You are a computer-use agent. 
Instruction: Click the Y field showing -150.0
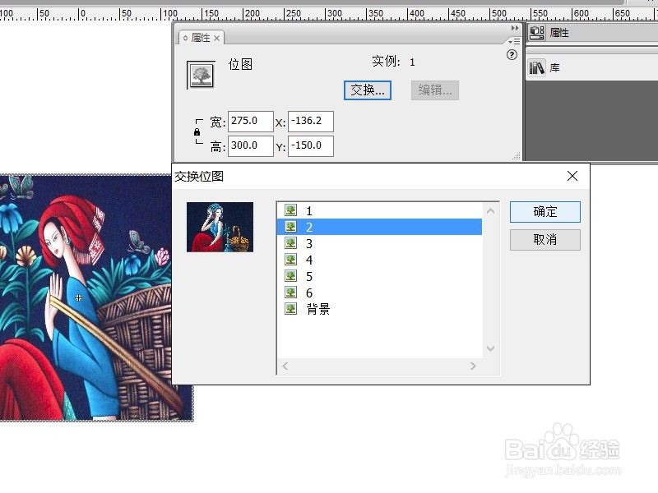point(311,146)
